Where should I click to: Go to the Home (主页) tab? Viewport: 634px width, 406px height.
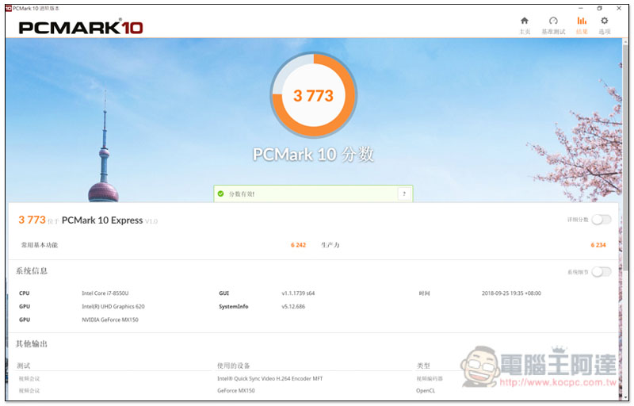(x=525, y=25)
